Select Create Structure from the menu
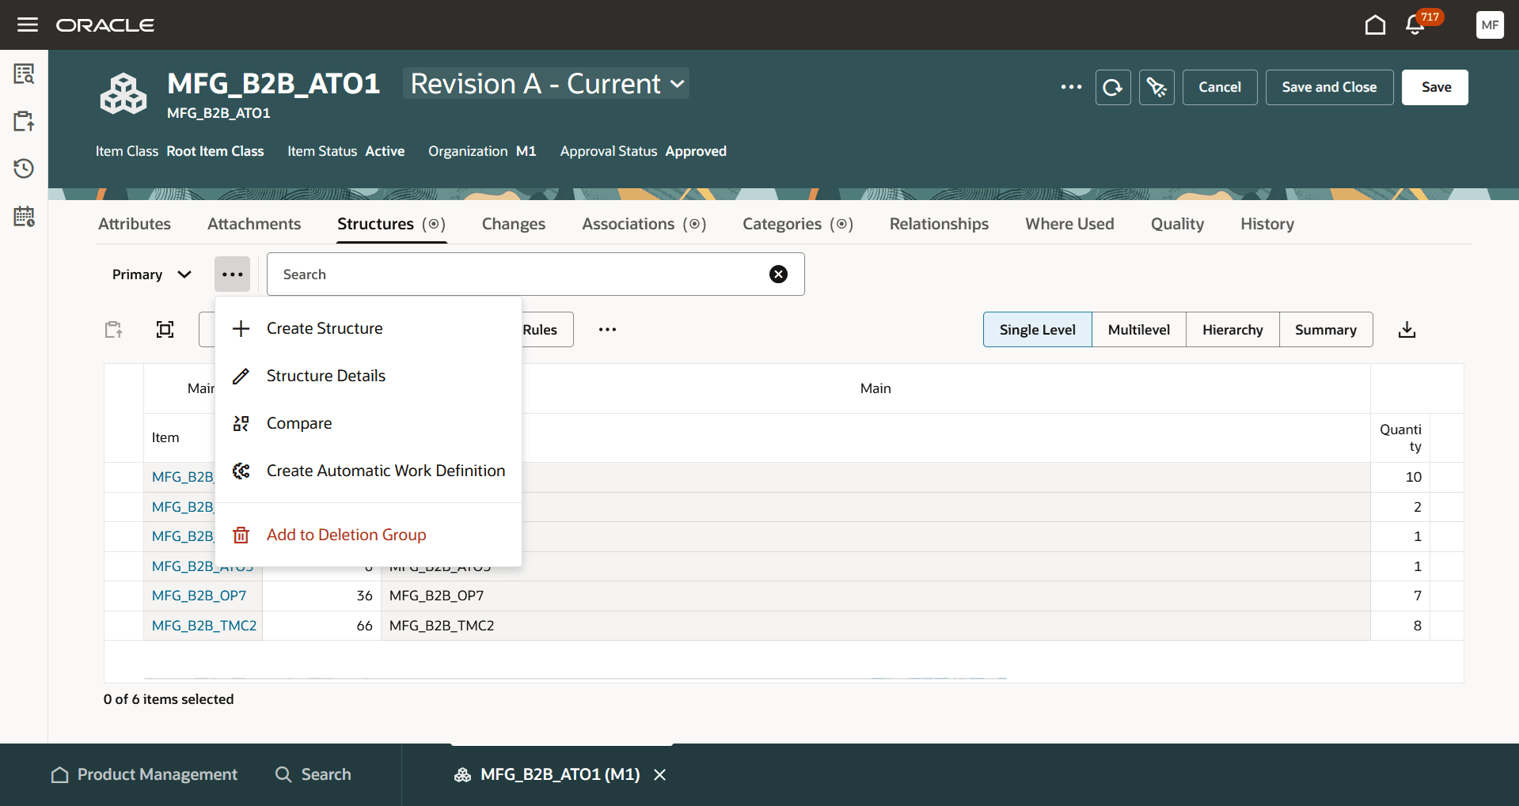 (368, 328)
